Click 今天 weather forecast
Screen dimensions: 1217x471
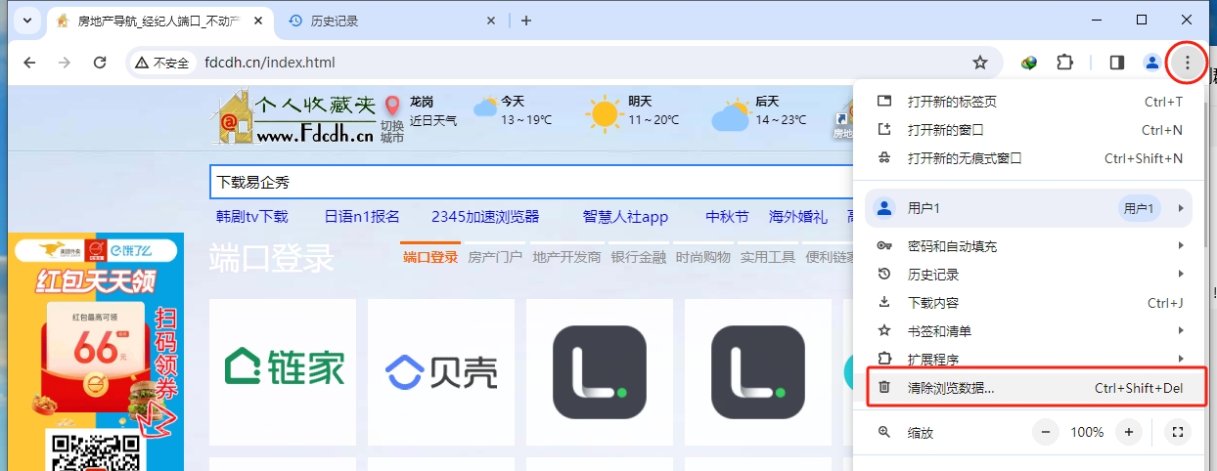(x=513, y=110)
